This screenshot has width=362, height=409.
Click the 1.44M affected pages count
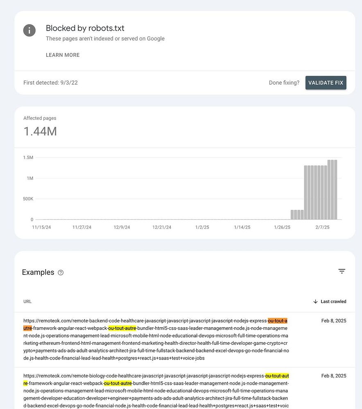pos(40,131)
